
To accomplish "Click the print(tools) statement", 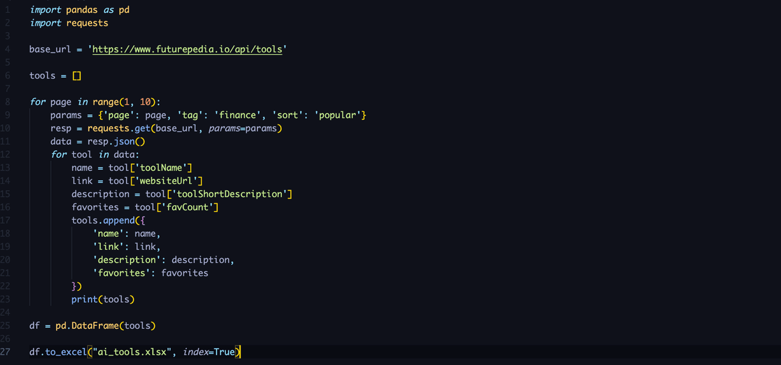I will tap(103, 299).
